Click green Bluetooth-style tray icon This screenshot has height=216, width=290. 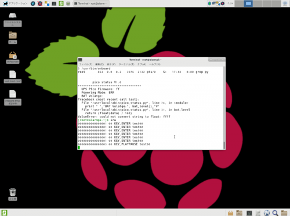209,3
